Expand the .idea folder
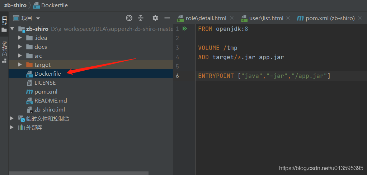 [20, 38]
